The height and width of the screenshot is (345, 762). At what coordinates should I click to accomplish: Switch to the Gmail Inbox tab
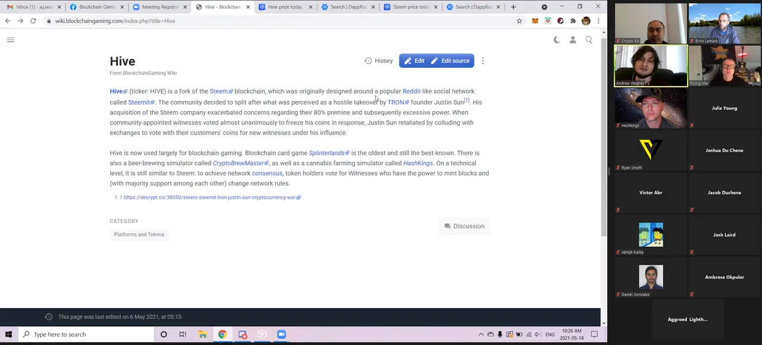(33, 7)
